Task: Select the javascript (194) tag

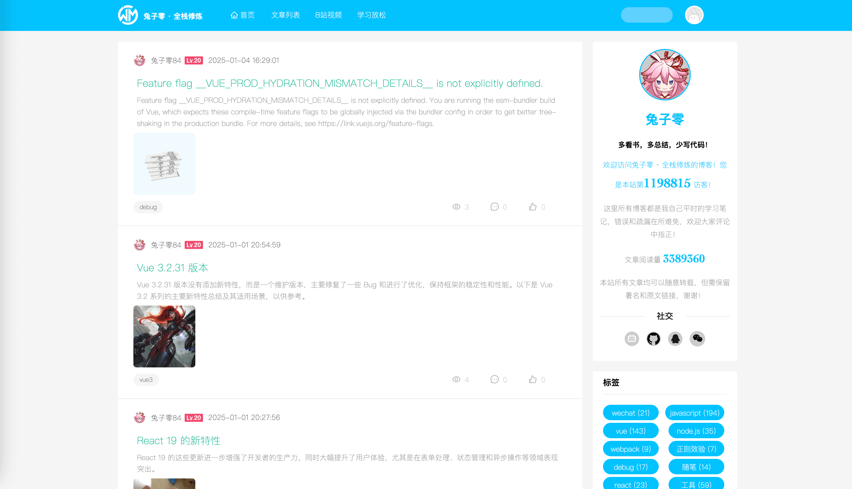Action: (x=694, y=413)
